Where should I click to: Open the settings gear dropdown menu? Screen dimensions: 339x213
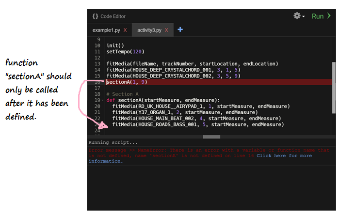pyautogui.click(x=298, y=16)
